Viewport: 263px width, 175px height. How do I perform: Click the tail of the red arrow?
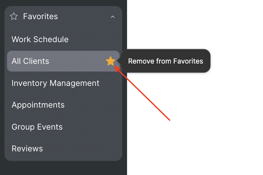point(169,120)
